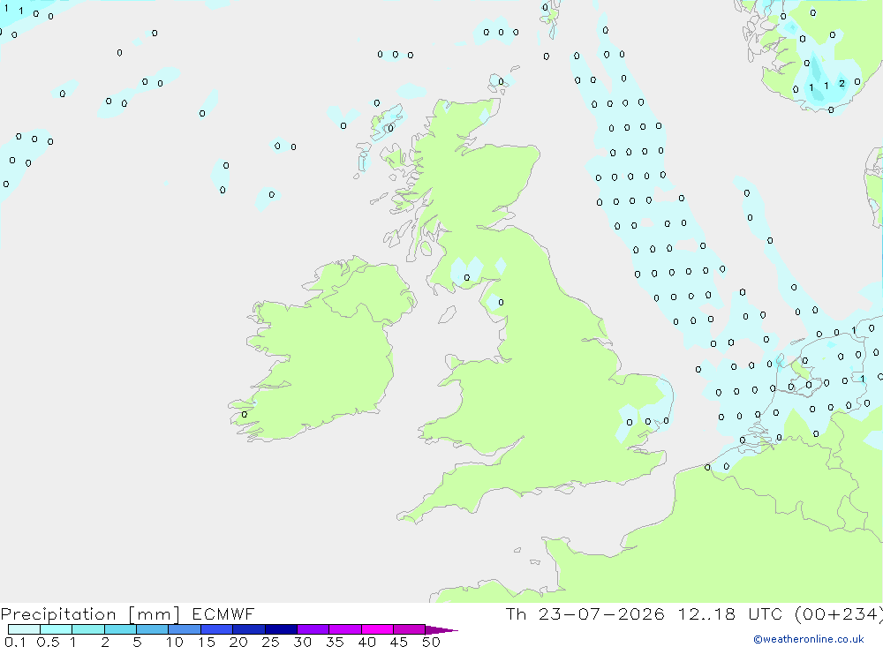This screenshot has width=883, height=647.
Task: Click the "Th" weekday label
Action: point(516,613)
